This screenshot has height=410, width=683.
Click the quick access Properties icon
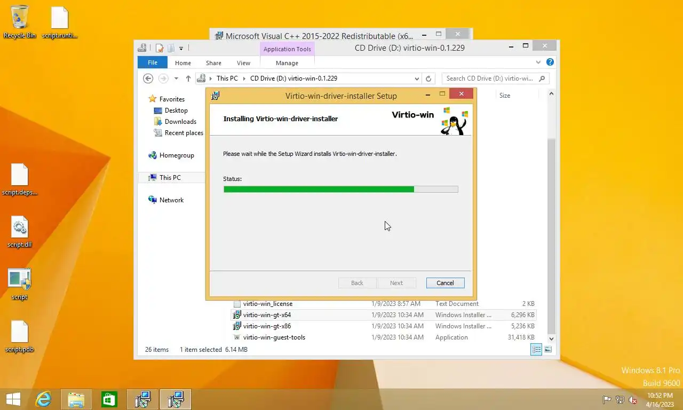coord(159,48)
